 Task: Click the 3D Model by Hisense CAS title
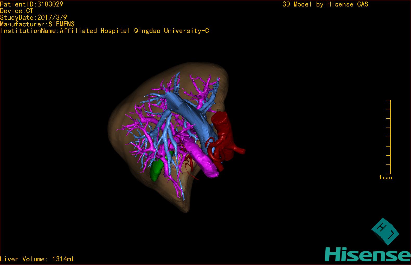coord(325,4)
